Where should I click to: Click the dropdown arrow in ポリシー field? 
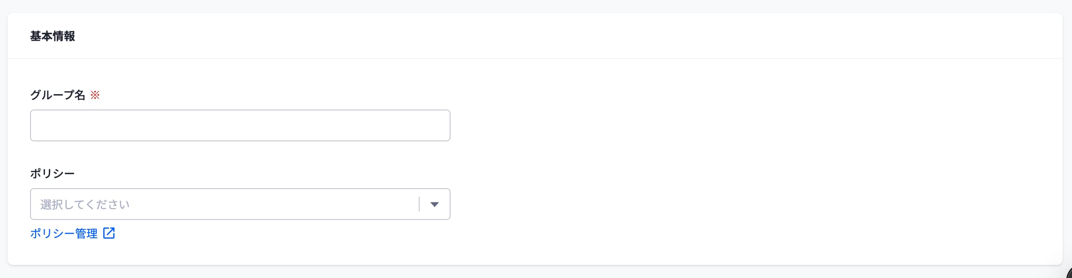[x=435, y=205]
